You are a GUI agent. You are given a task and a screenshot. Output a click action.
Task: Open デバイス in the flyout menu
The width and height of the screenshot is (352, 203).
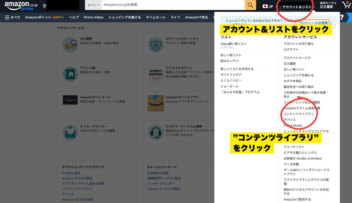point(289,120)
